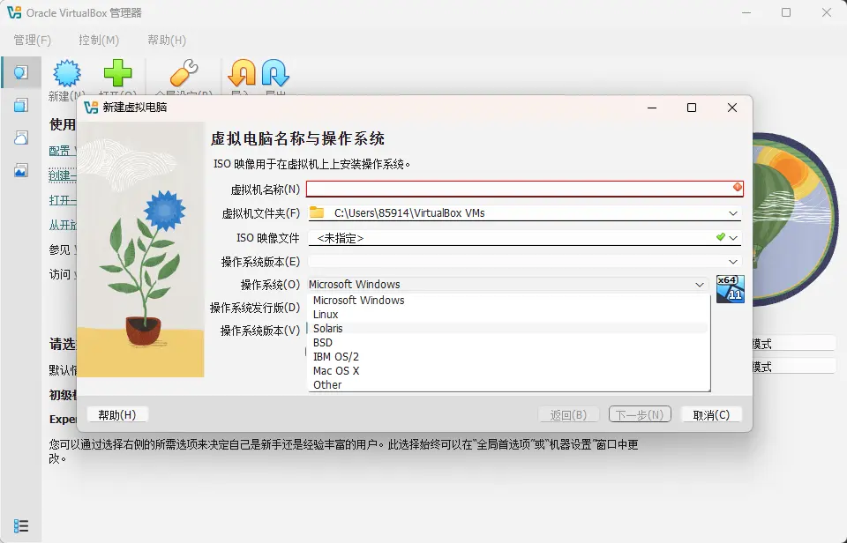The height and width of the screenshot is (543, 847).
Task: Select the Media picture sidebar icon
Action: pos(21,170)
